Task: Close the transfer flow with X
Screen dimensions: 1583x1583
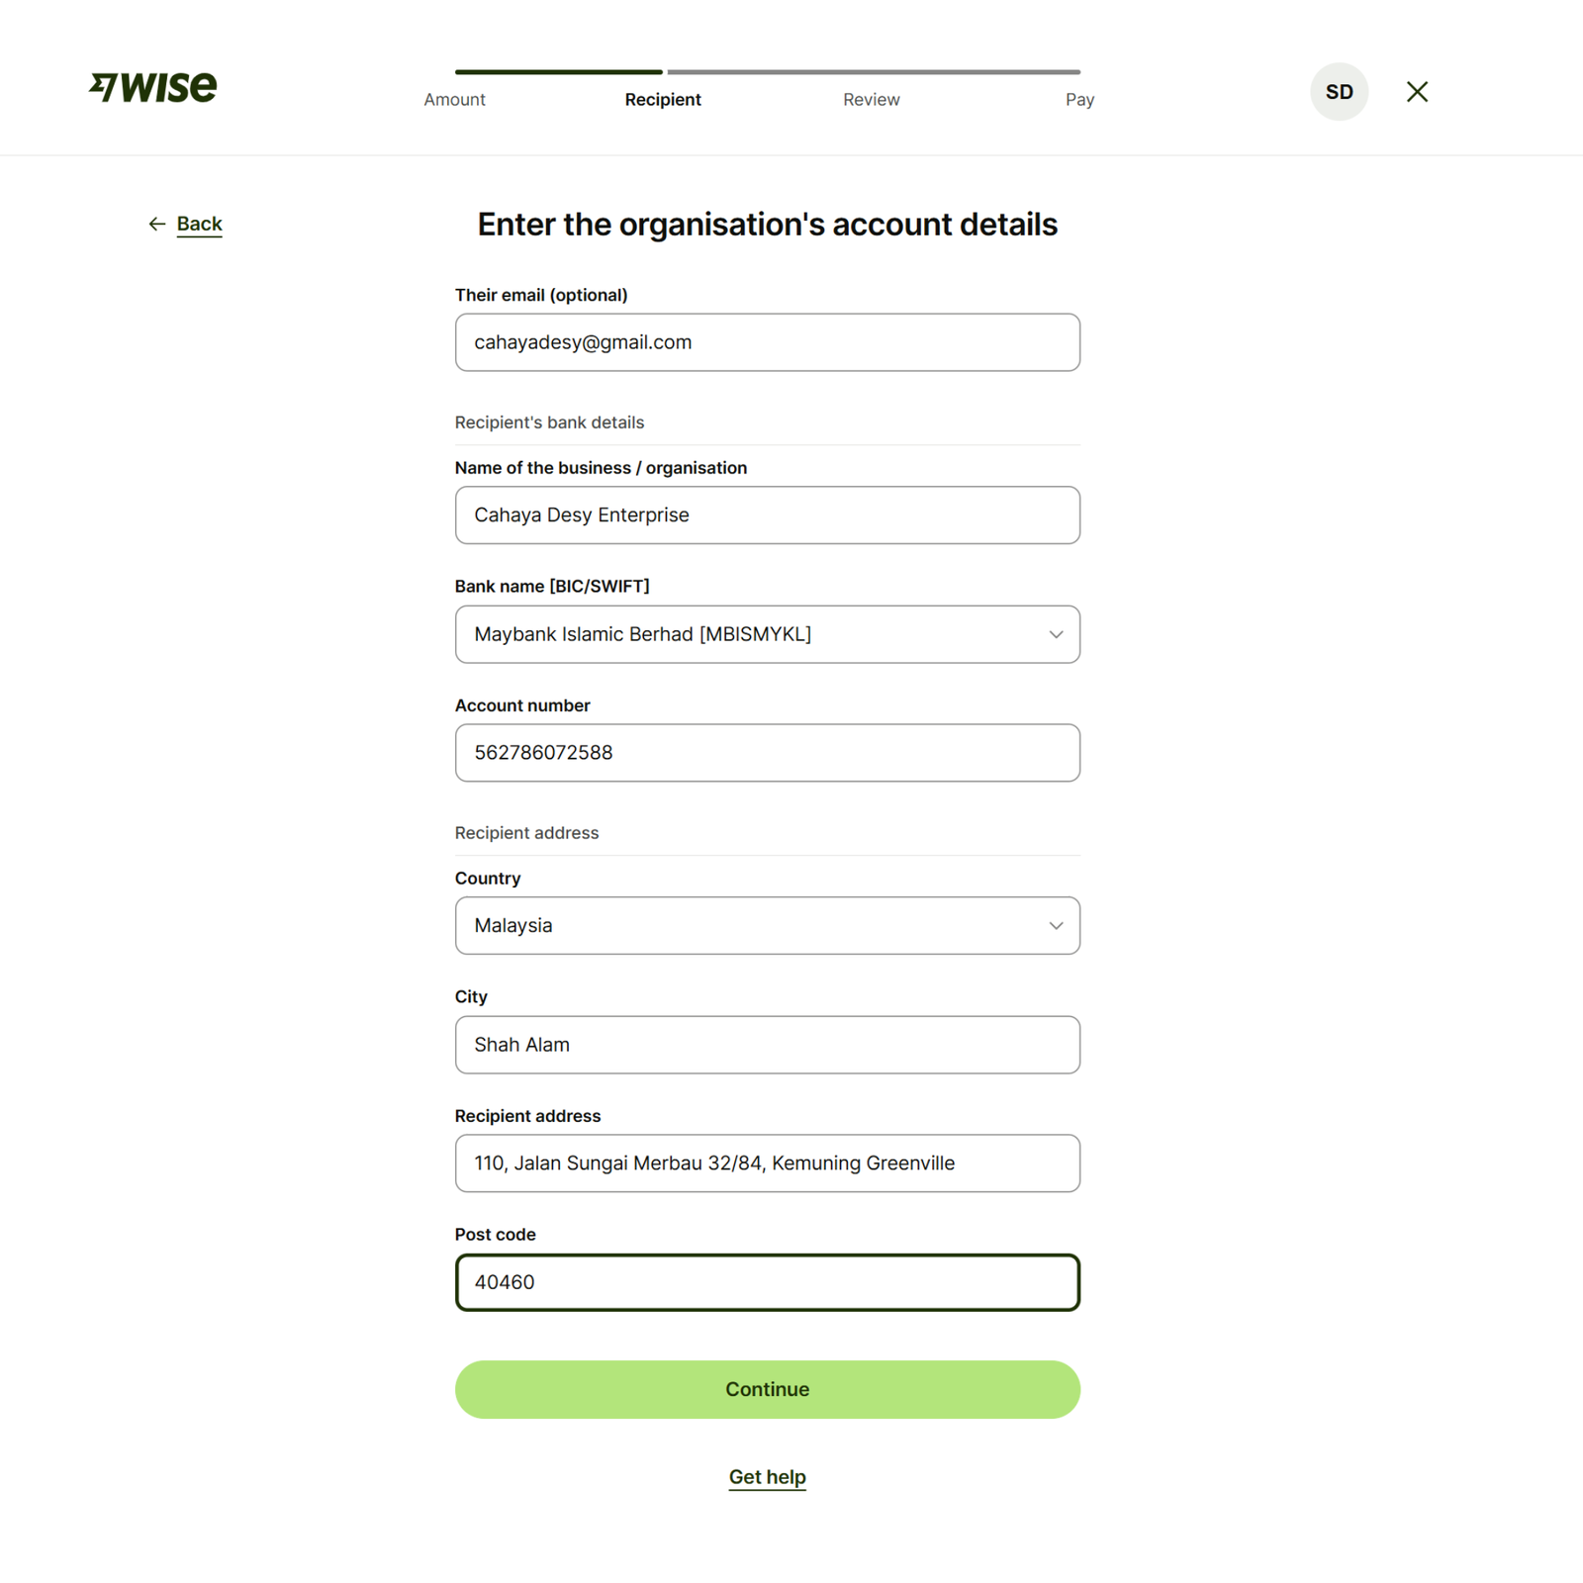Action: point(1417,92)
